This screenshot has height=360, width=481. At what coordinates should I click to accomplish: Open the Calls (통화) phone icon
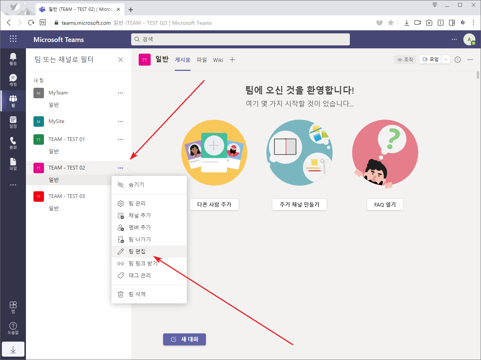[x=13, y=143]
